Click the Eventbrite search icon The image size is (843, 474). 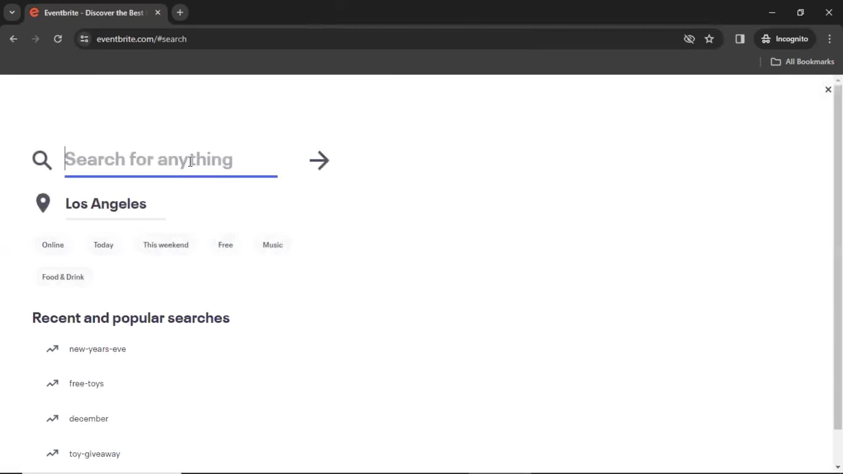pos(42,160)
